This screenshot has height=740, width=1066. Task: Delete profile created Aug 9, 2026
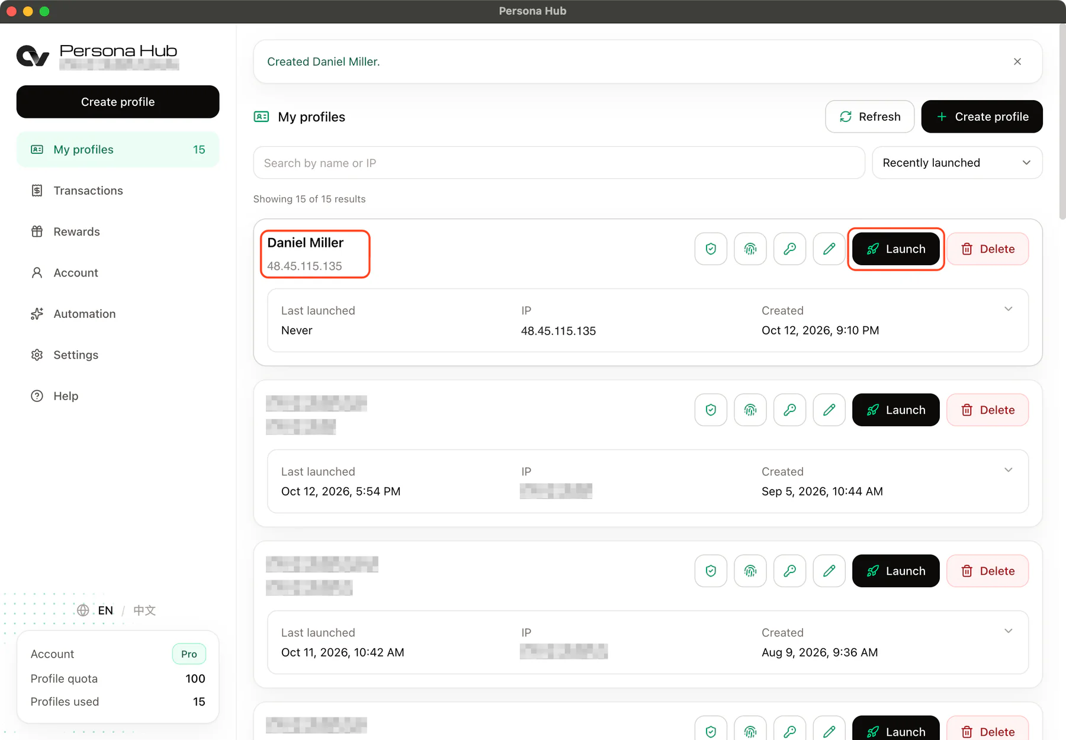click(x=987, y=571)
